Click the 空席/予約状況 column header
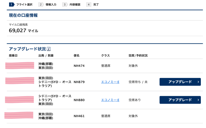The height and width of the screenshot is (128, 206). pyautogui.click(x=138, y=55)
